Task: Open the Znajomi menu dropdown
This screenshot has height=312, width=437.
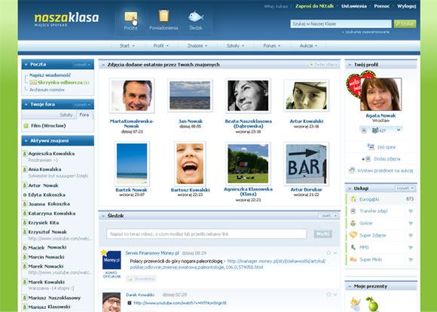Action: pos(197,46)
